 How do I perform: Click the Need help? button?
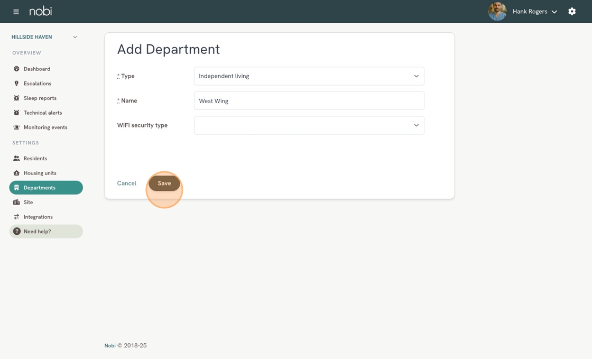pyautogui.click(x=46, y=232)
